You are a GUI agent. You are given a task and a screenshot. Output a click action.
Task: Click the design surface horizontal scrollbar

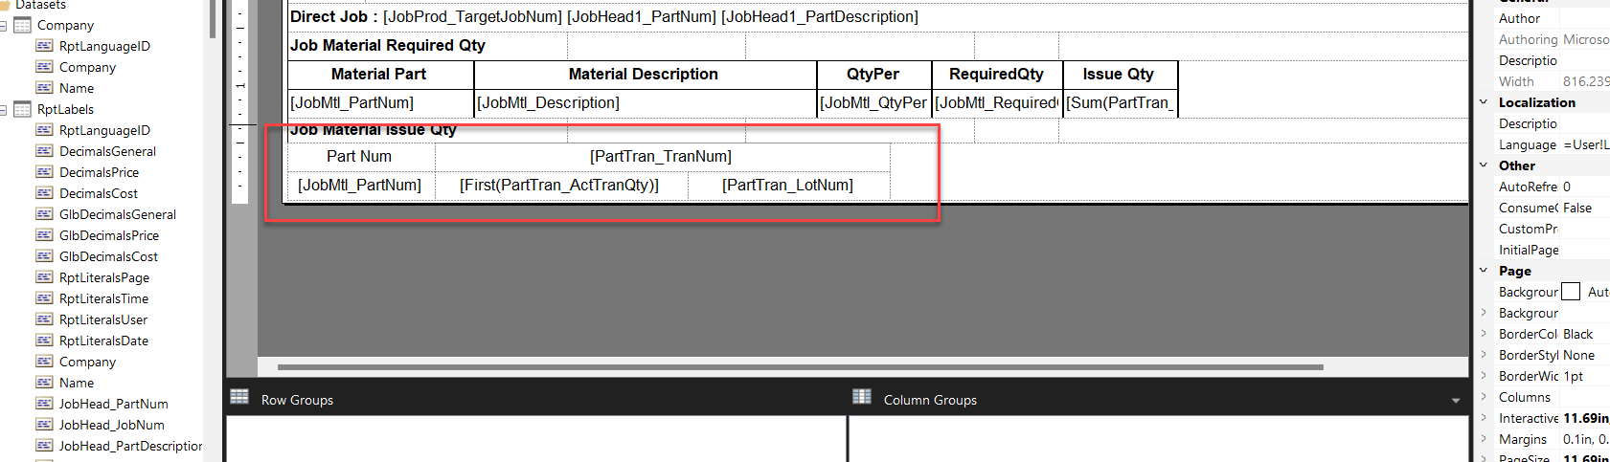800,366
